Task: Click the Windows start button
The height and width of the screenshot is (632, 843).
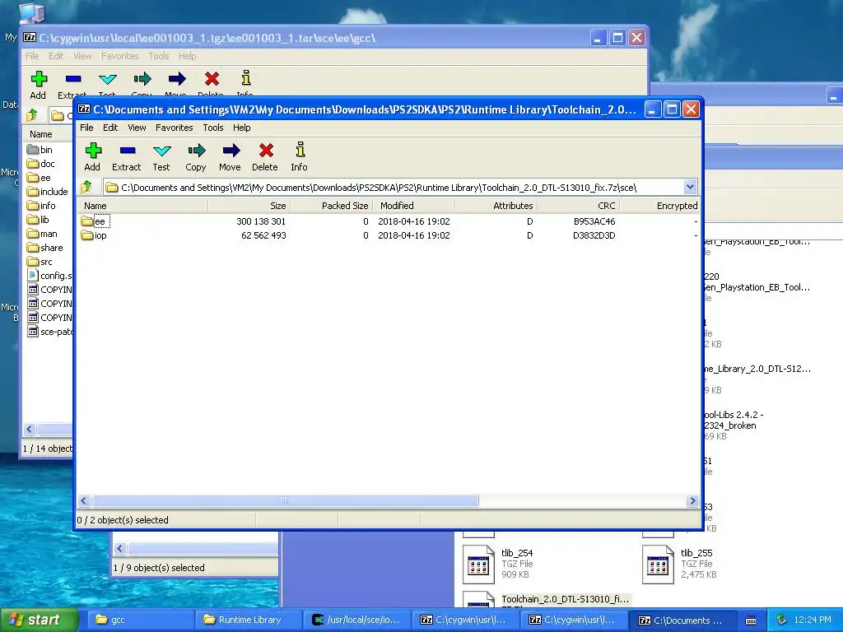Action: tap(39, 620)
